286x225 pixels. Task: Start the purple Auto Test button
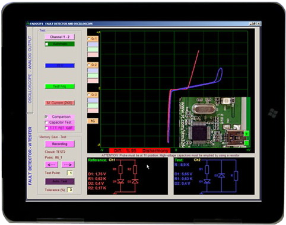60,181
